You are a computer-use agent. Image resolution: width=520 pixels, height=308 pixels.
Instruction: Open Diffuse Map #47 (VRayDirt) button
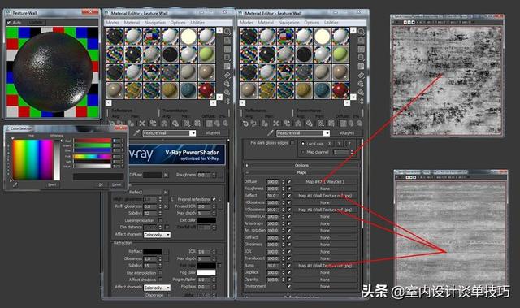[325, 182]
